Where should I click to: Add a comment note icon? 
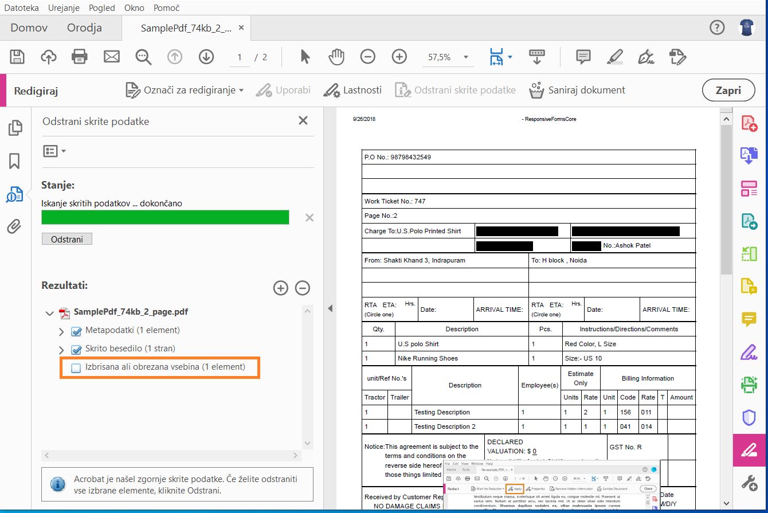(583, 57)
